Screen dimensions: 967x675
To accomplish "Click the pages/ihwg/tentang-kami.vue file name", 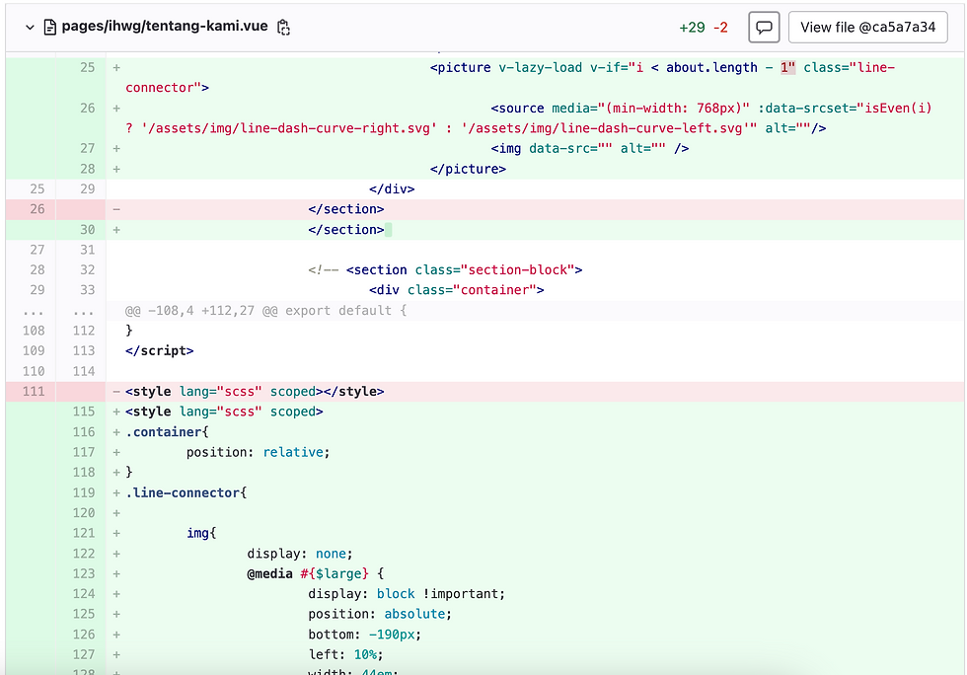I will [x=165, y=26].
